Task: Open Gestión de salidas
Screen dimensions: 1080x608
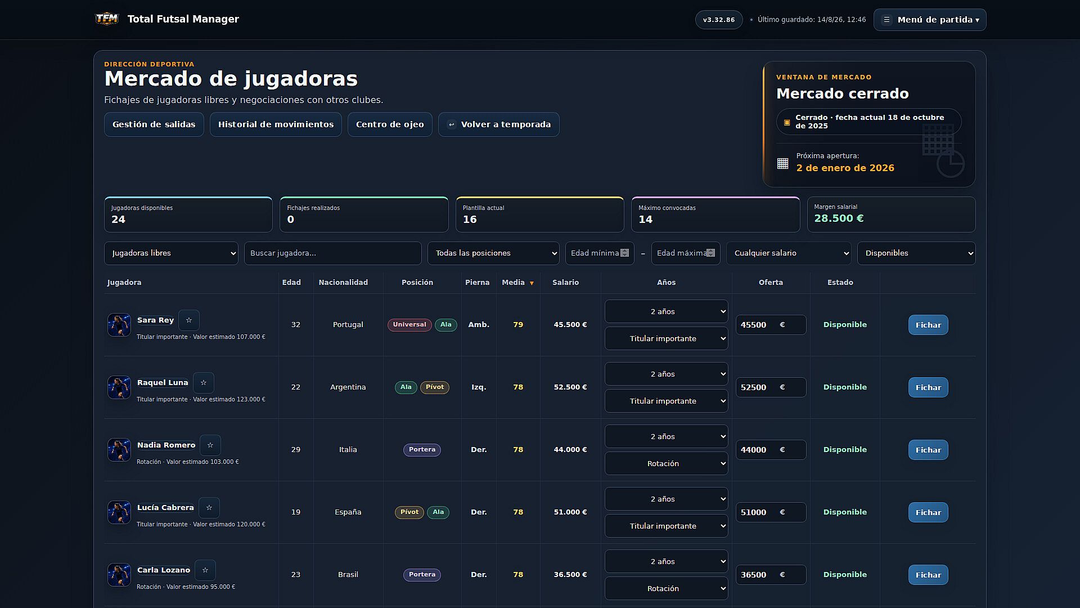Action: tap(154, 124)
